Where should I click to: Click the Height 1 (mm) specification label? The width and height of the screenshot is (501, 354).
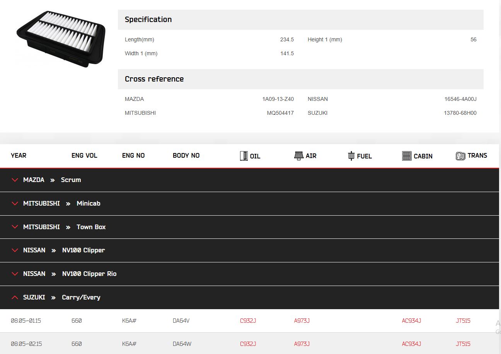(325, 39)
